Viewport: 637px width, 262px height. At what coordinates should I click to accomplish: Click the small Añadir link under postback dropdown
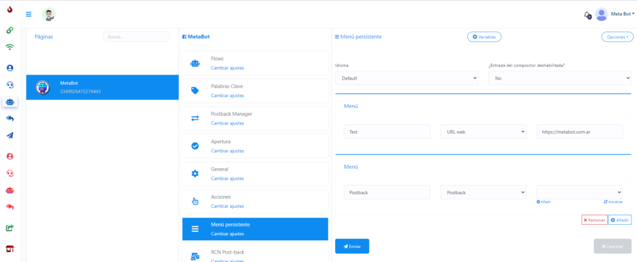544,202
